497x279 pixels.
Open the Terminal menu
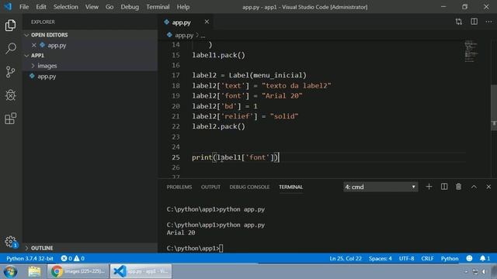point(158,7)
